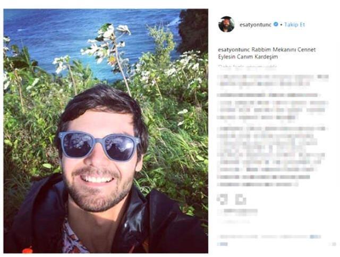
Task: Follow the account via Takip Et
Action: pos(295,24)
